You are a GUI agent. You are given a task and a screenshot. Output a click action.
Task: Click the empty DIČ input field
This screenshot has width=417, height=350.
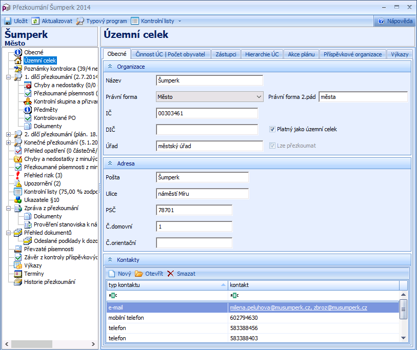pyautogui.click(x=207, y=130)
